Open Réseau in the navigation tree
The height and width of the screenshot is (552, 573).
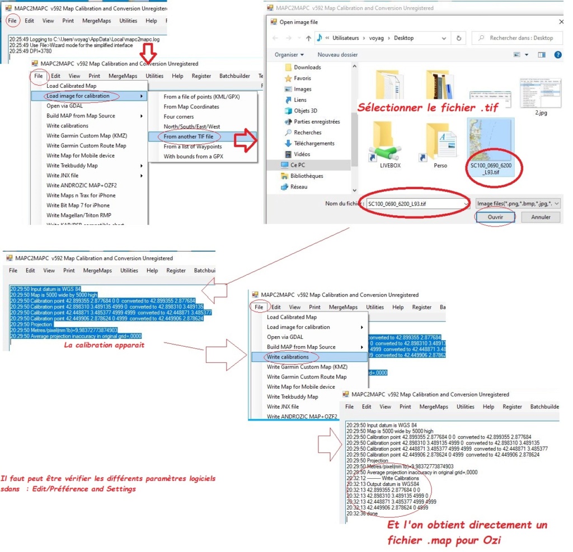pyautogui.click(x=299, y=187)
